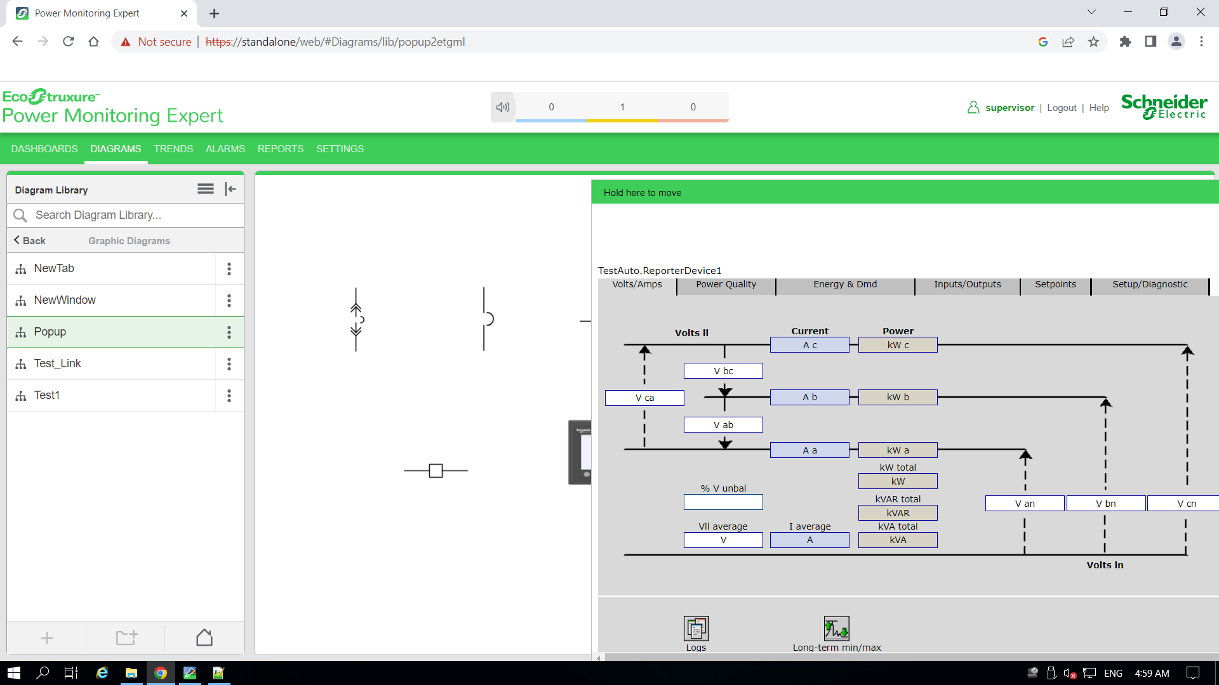
Task: Click the kW total value box
Action: pos(898,481)
